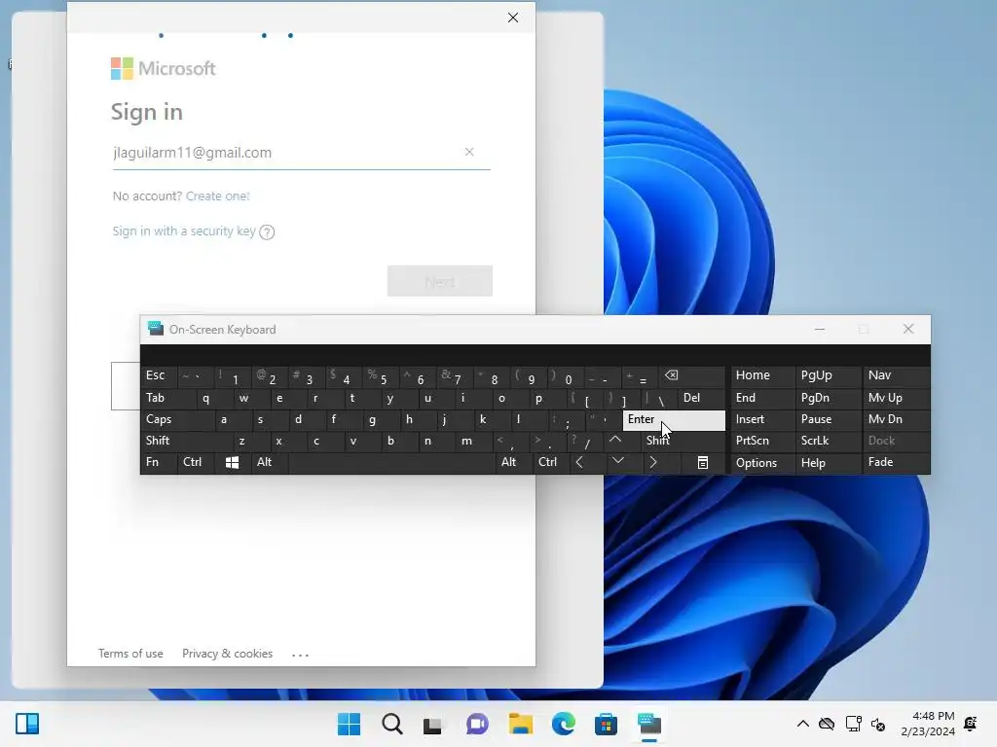Screen dimensions: 997x747
Task: Click the muted volume tray icon
Action: (x=878, y=724)
